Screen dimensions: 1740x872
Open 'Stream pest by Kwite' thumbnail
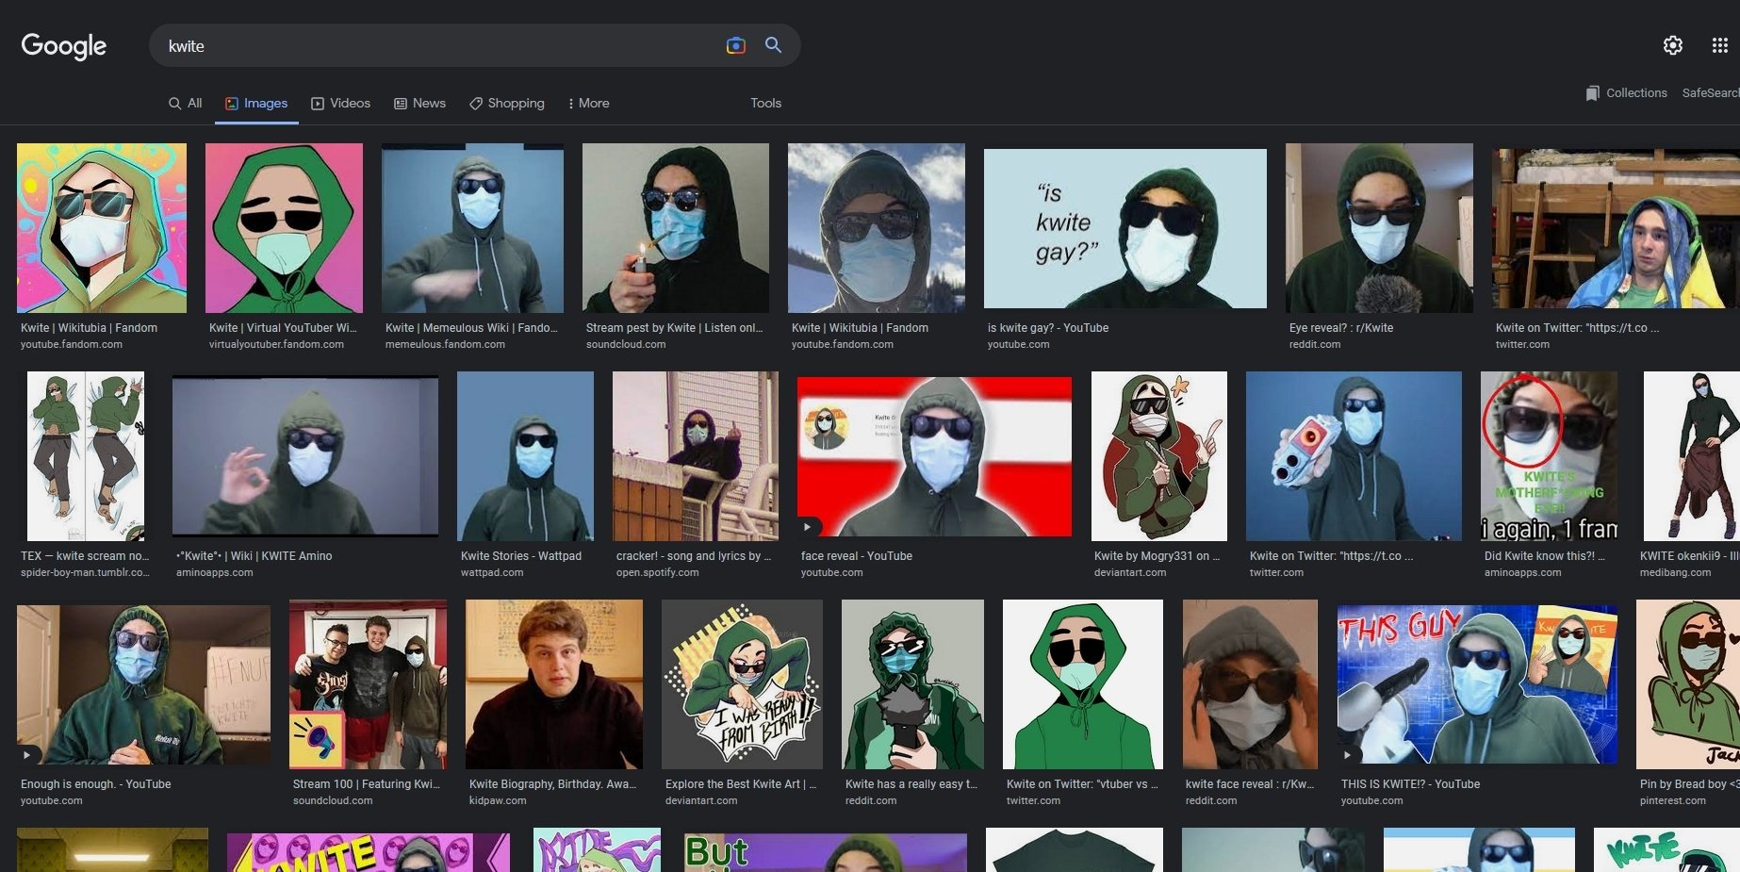676,228
